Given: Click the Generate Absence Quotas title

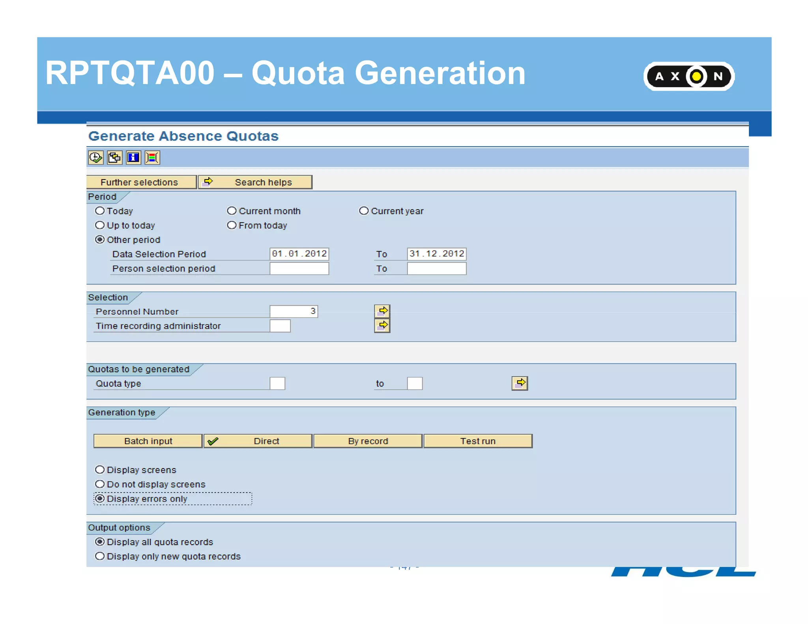Looking at the screenshot, I should coord(183,136).
